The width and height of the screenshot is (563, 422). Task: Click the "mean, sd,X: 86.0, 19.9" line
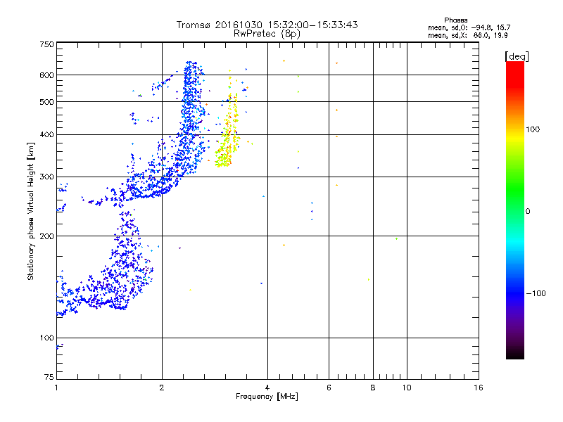tap(467, 35)
